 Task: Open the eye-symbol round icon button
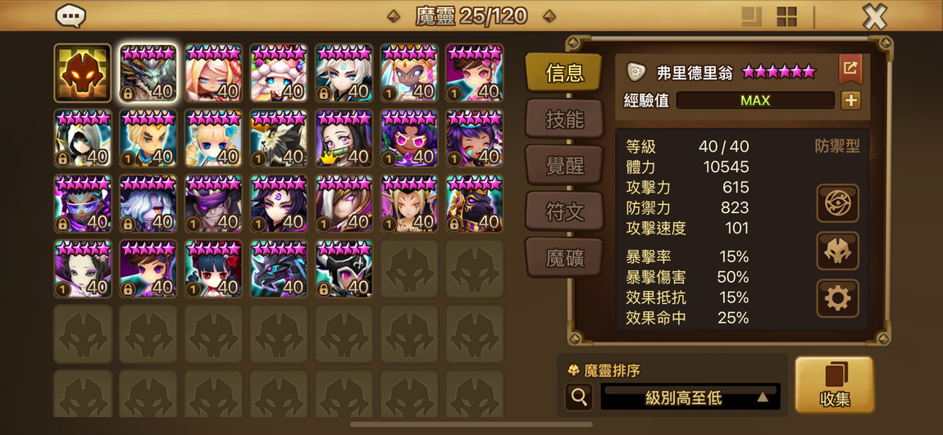[837, 203]
